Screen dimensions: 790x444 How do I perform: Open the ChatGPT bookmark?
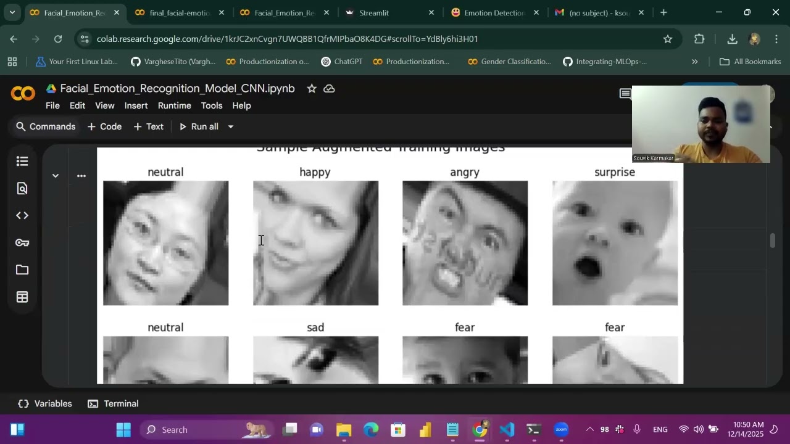pos(341,62)
